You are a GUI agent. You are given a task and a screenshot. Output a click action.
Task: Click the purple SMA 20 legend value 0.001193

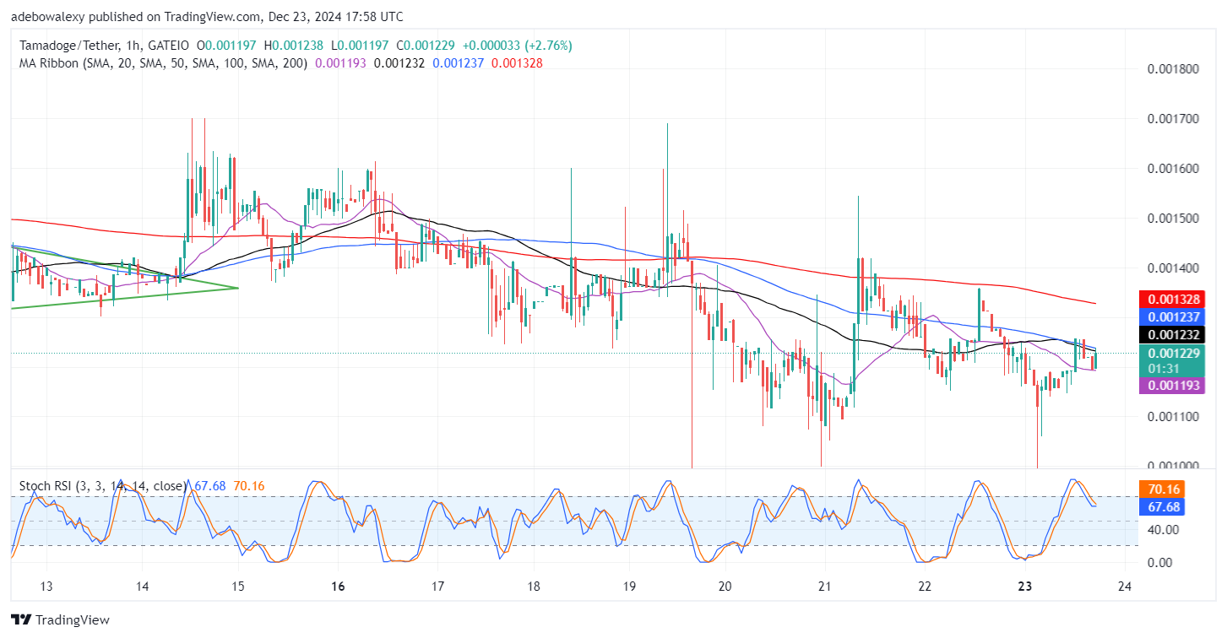340,62
